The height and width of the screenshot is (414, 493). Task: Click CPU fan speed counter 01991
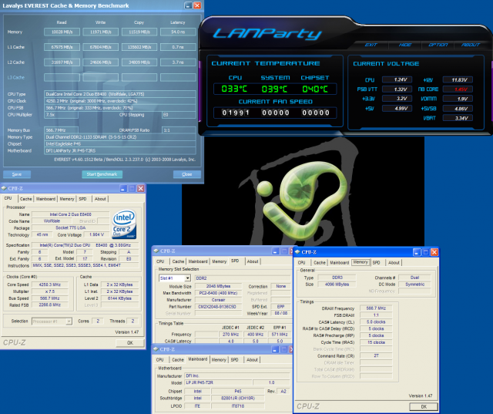[x=236, y=113]
